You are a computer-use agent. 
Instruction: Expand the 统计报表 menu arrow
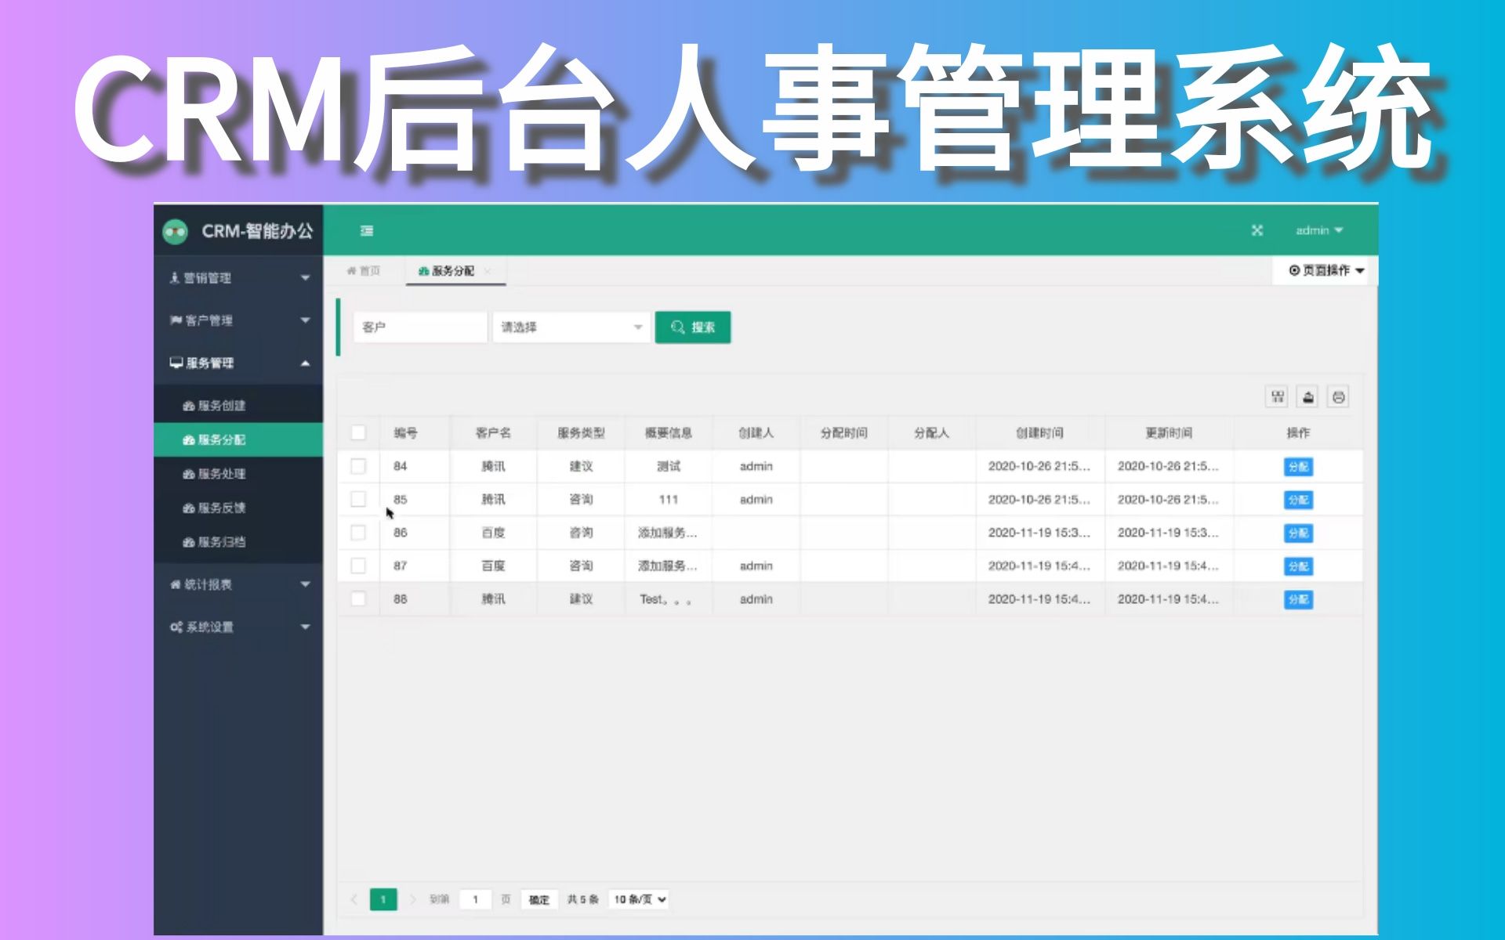(x=306, y=584)
